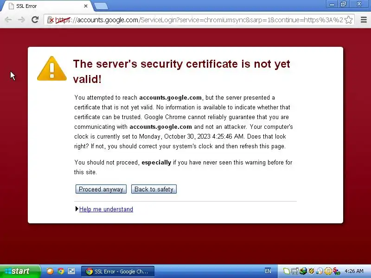Open the Help me understand link

click(x=106, y=209)
